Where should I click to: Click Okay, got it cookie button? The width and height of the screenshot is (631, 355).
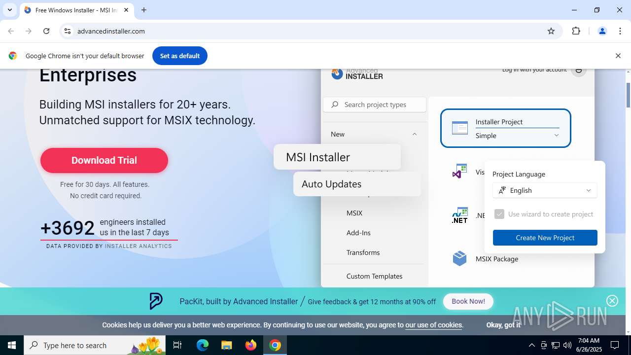click(x=503, y=325)
